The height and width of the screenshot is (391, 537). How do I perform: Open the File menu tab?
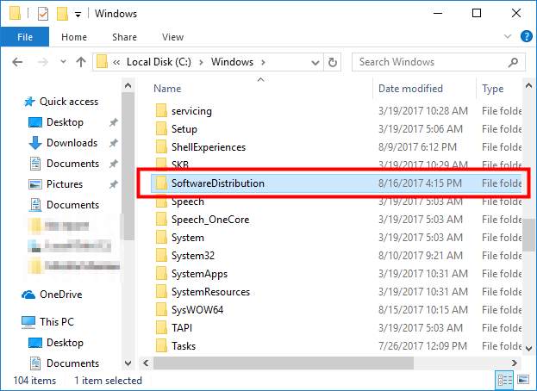pyautogui.click(x=24, y=37)
